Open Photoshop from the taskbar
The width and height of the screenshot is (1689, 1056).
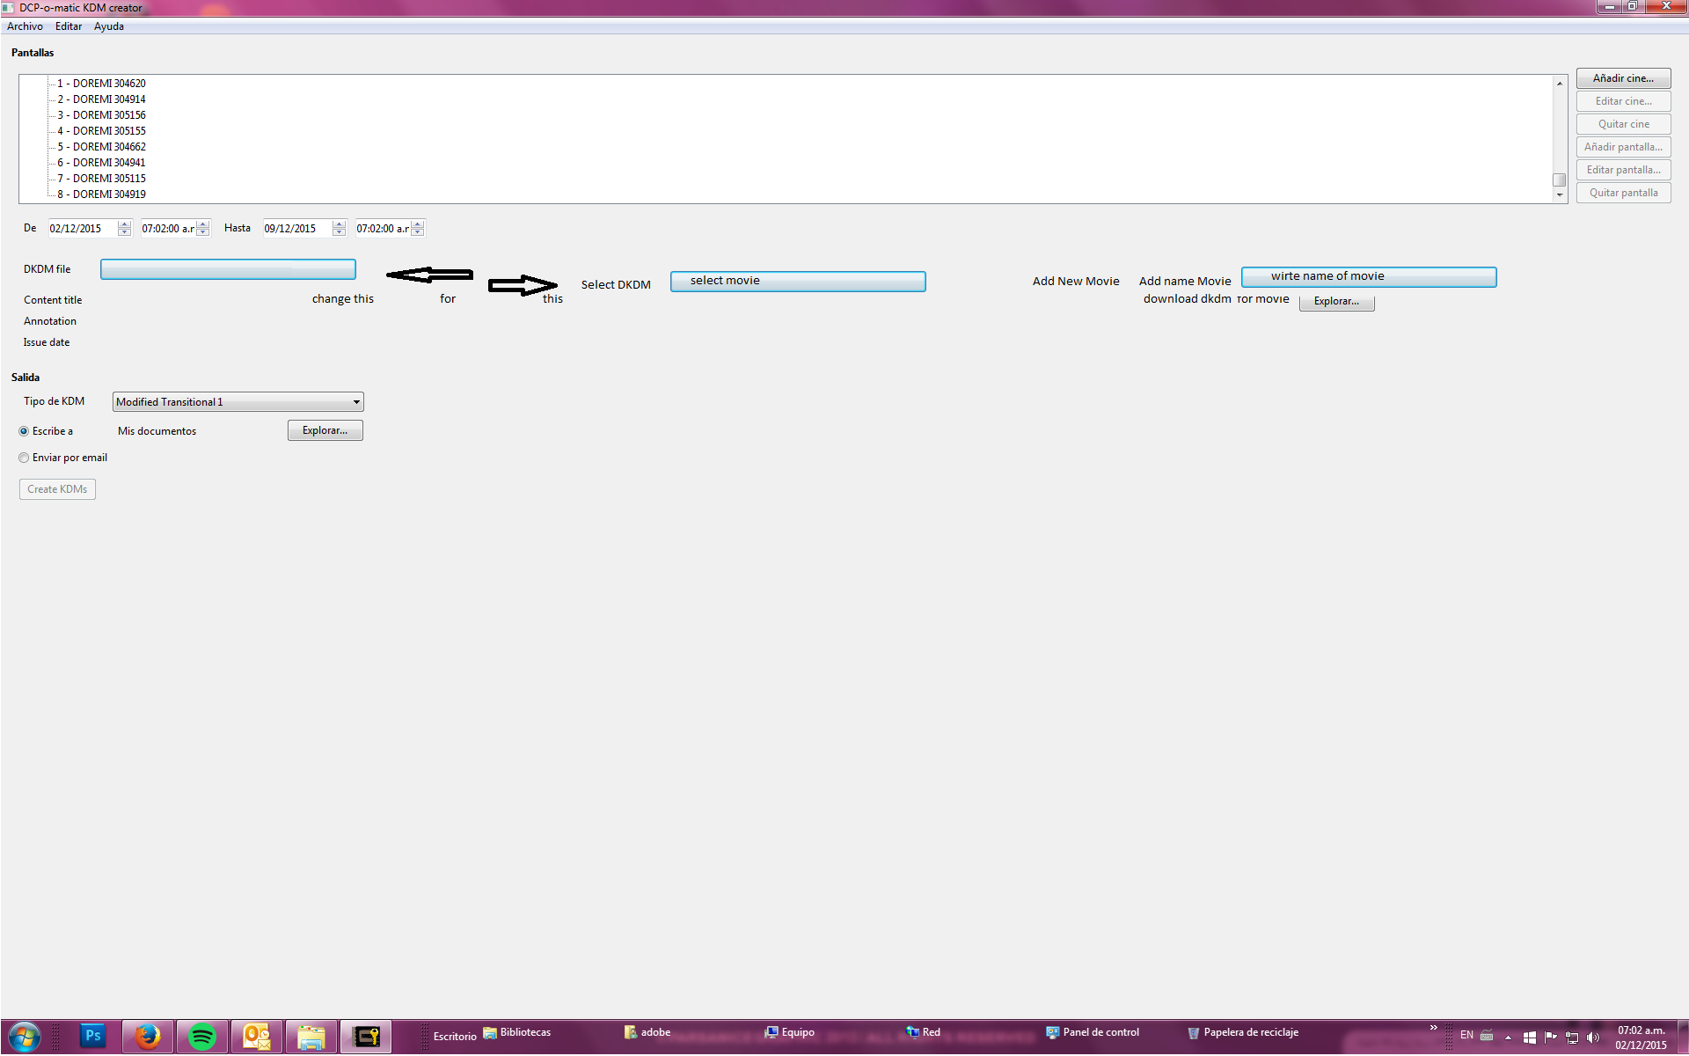pos(92,1037)
